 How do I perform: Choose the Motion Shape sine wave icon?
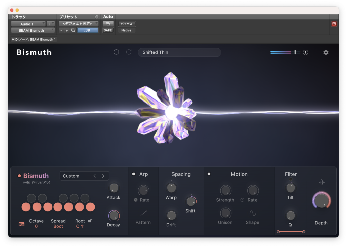tap(253, 213)
